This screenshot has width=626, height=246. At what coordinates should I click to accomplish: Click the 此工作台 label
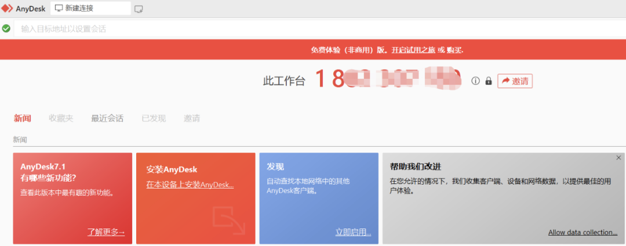coord(284,81)
